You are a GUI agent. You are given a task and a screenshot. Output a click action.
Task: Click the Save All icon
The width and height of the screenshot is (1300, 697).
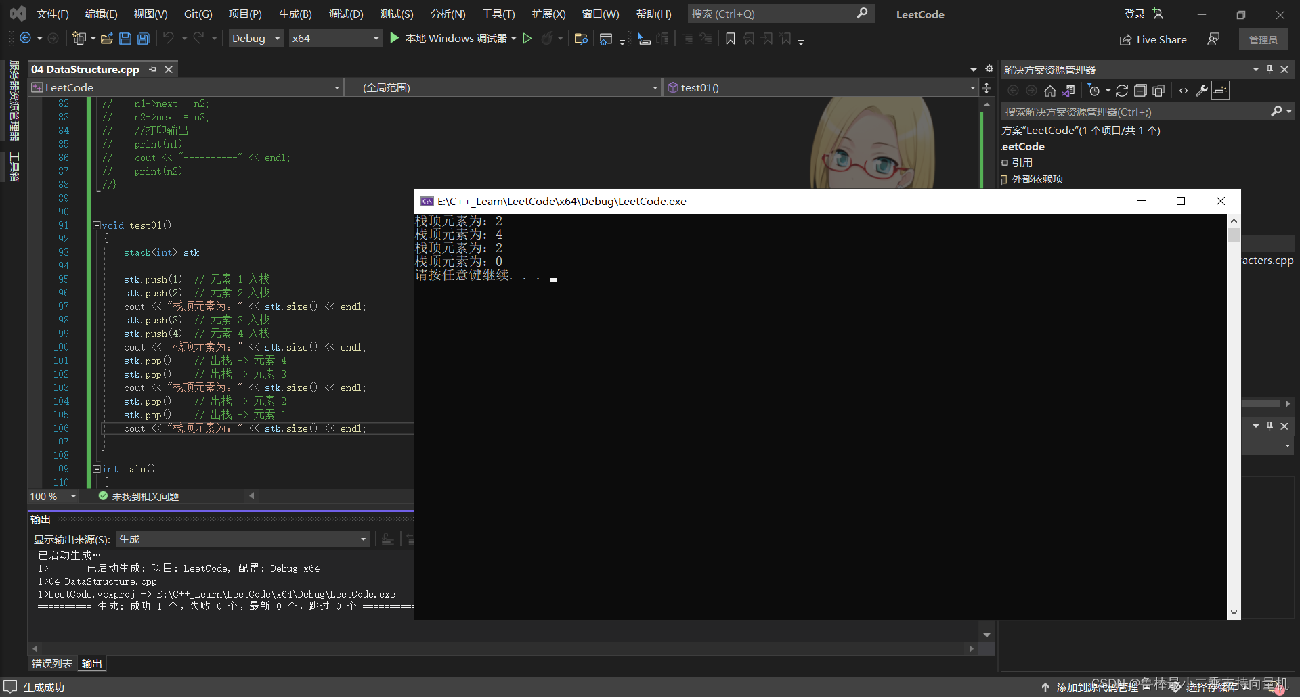tap(144, 39)
